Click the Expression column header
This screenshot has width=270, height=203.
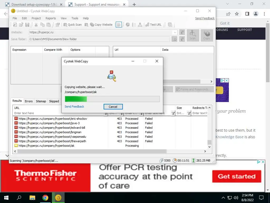pos(27,50)
